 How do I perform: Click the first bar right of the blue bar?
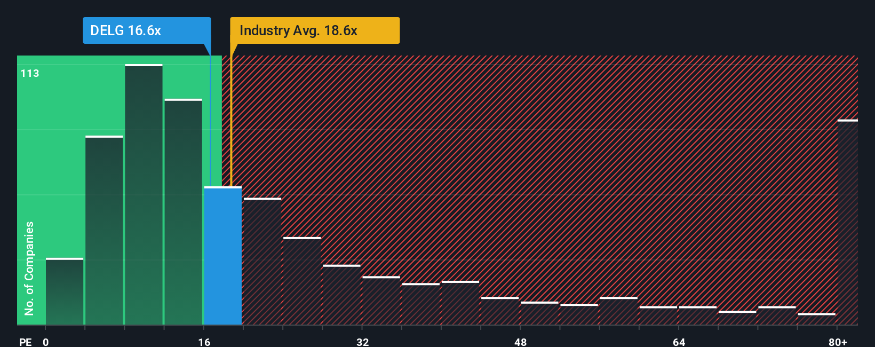[262, 262]
